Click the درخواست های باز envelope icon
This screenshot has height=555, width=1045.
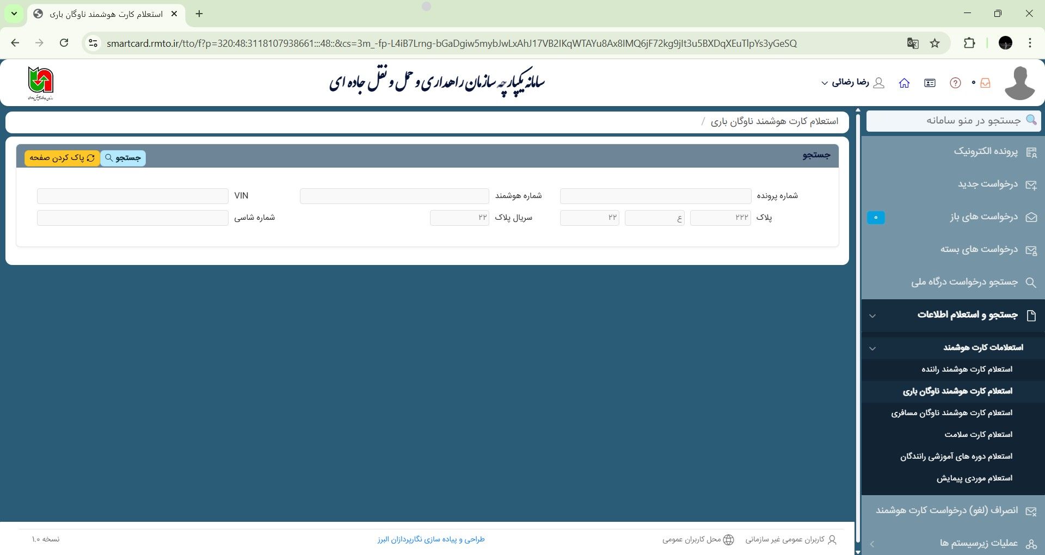coord(1032,217)
